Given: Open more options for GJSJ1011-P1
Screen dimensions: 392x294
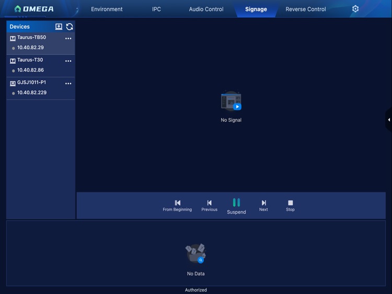Looking at the screenshot, I should [x=68, y=83].
